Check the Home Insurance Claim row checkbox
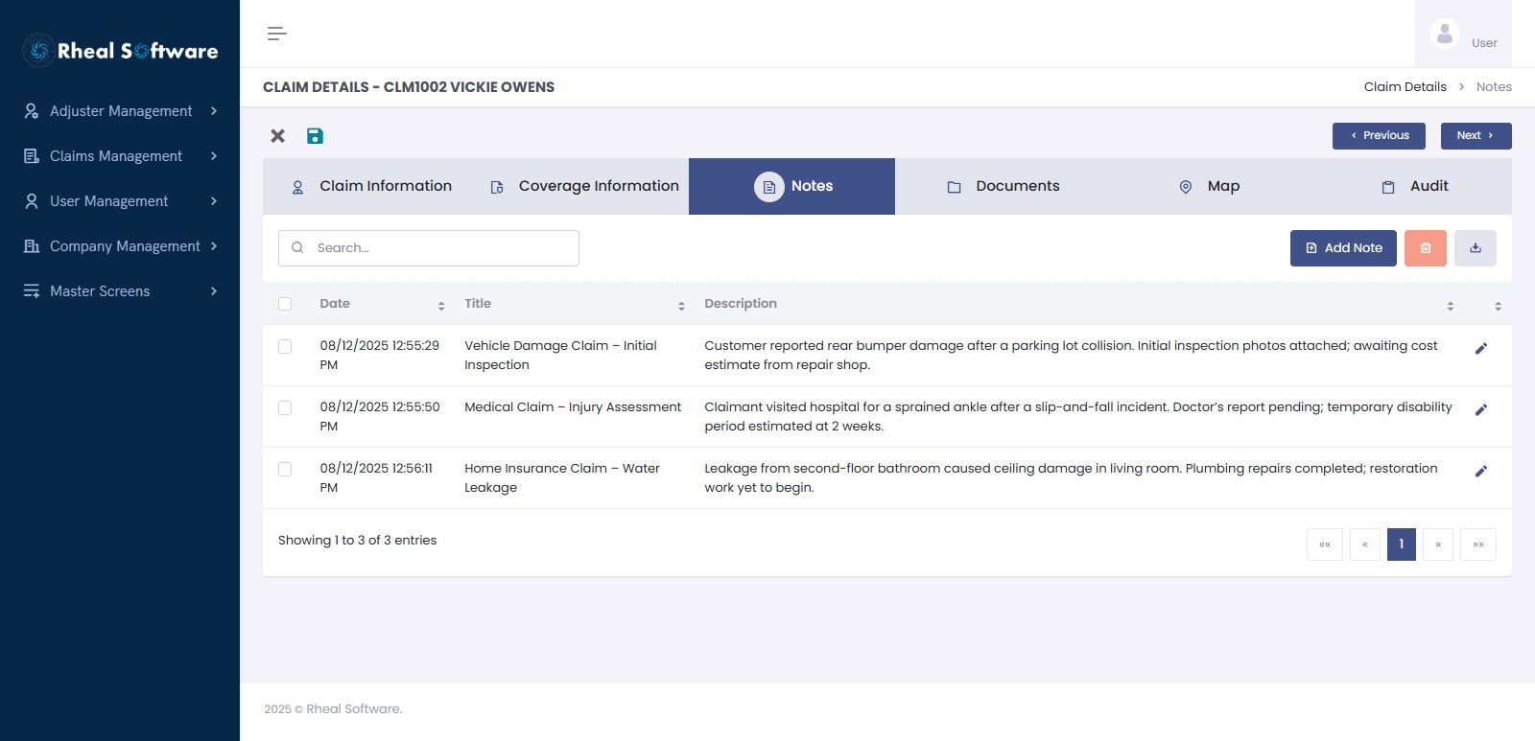Viewport: 1535px width, 741px height. pos(285,469)
